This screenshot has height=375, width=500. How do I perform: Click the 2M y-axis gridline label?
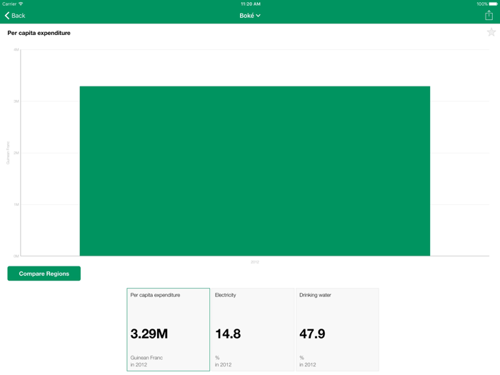click(x=16, y=153)
